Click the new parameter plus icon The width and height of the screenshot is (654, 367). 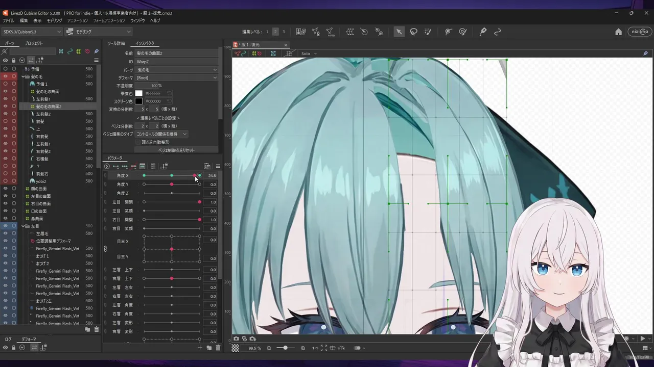click(200, 348)
